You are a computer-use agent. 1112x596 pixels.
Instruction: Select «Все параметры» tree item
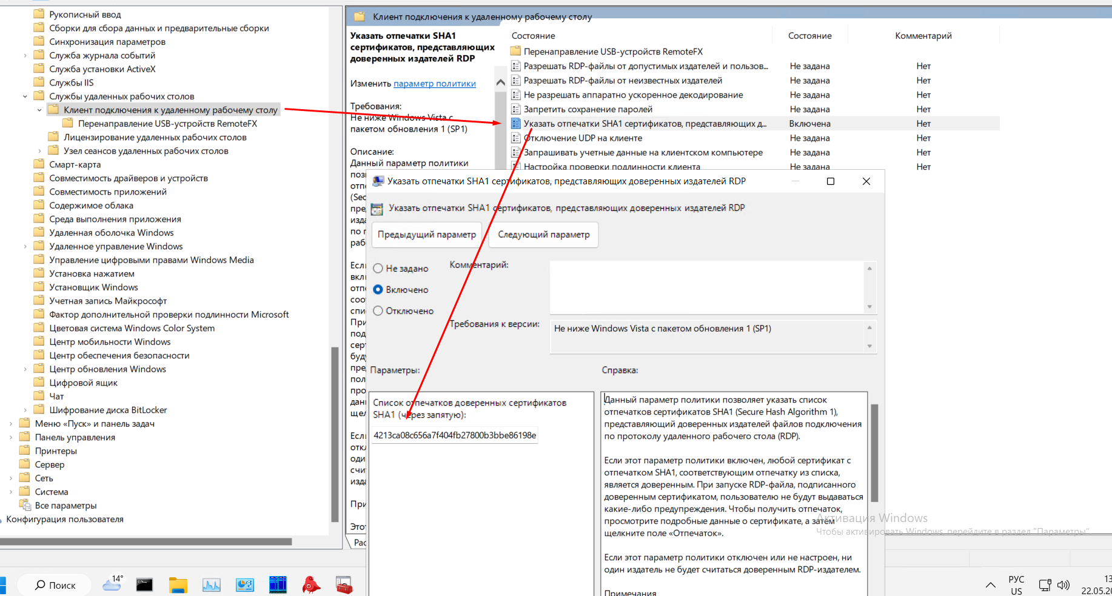65,506
